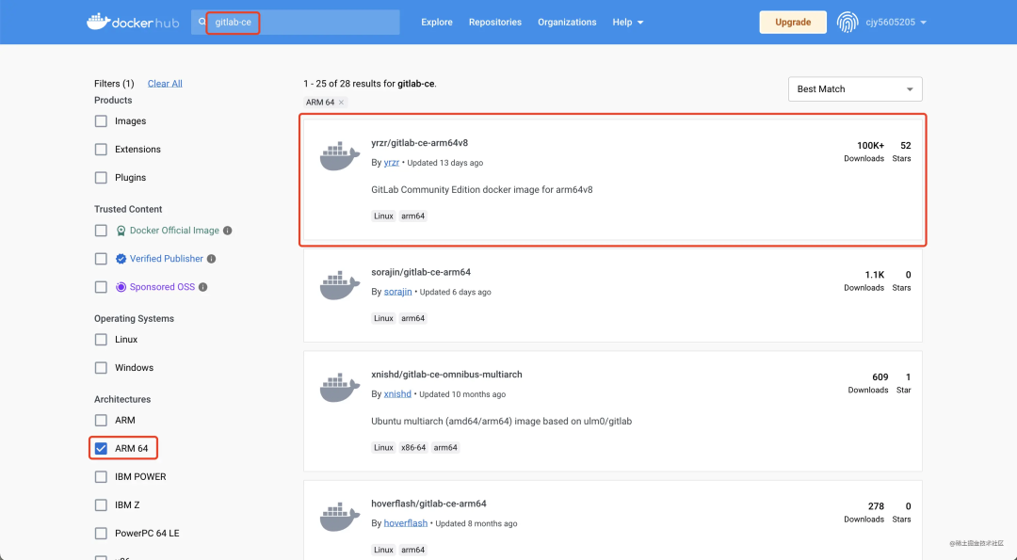The width and height of the screenshot is (1017, 560).
Task: Click info icon next to Docker Official Image
Action: pos(228,230)
